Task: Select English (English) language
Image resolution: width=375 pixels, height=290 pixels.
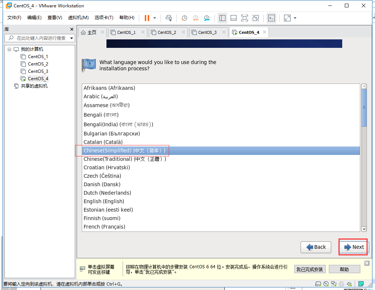Action: (x=221, y=201)
